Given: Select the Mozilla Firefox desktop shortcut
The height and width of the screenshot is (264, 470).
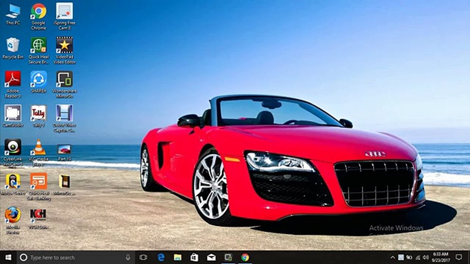Looking at the screenshot, I should click(x=13, y=221).
